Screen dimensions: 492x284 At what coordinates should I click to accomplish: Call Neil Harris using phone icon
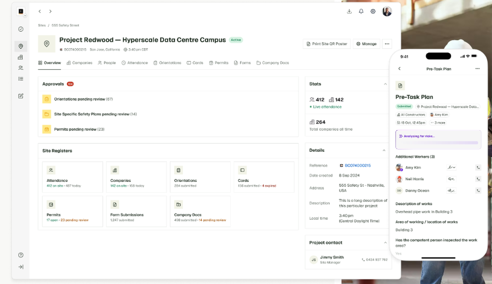(x=478, y=179)
